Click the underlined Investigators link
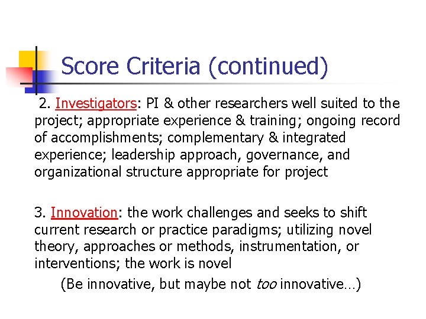Image resolution: width=426 pixels, height=319 pixels. (96, 104)
